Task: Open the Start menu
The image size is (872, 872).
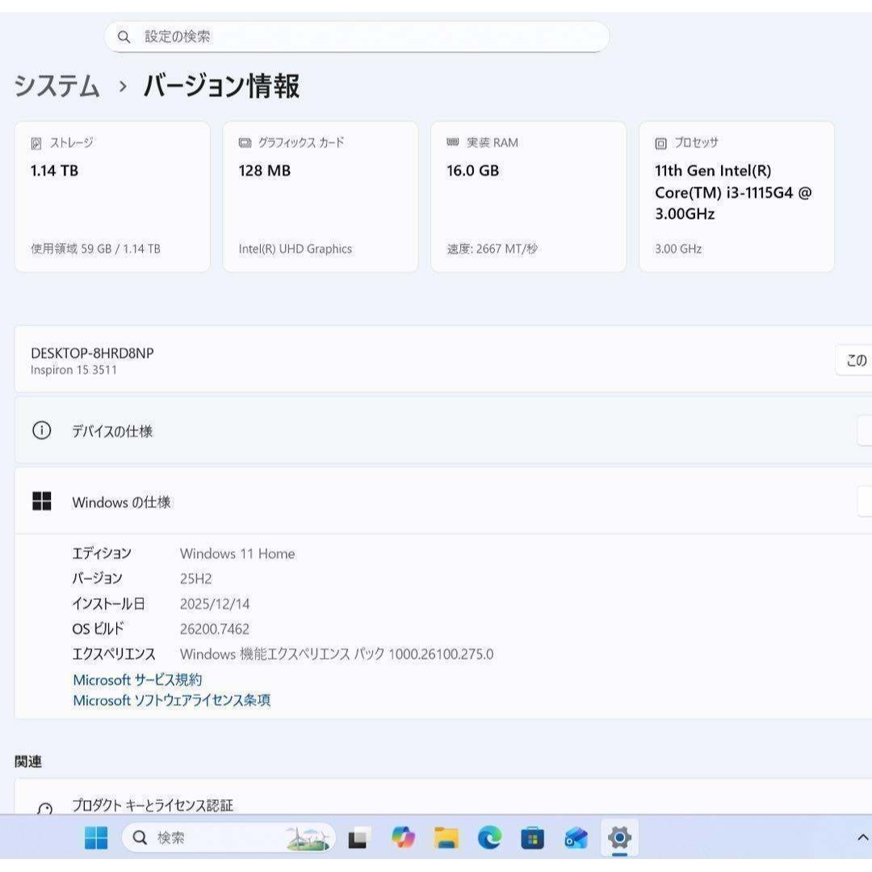Action: point(95,838)
